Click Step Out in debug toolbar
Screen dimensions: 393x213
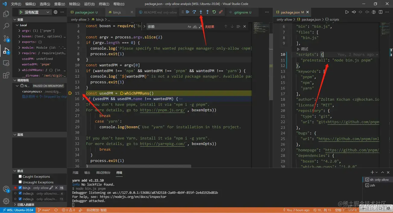[207, 12]
